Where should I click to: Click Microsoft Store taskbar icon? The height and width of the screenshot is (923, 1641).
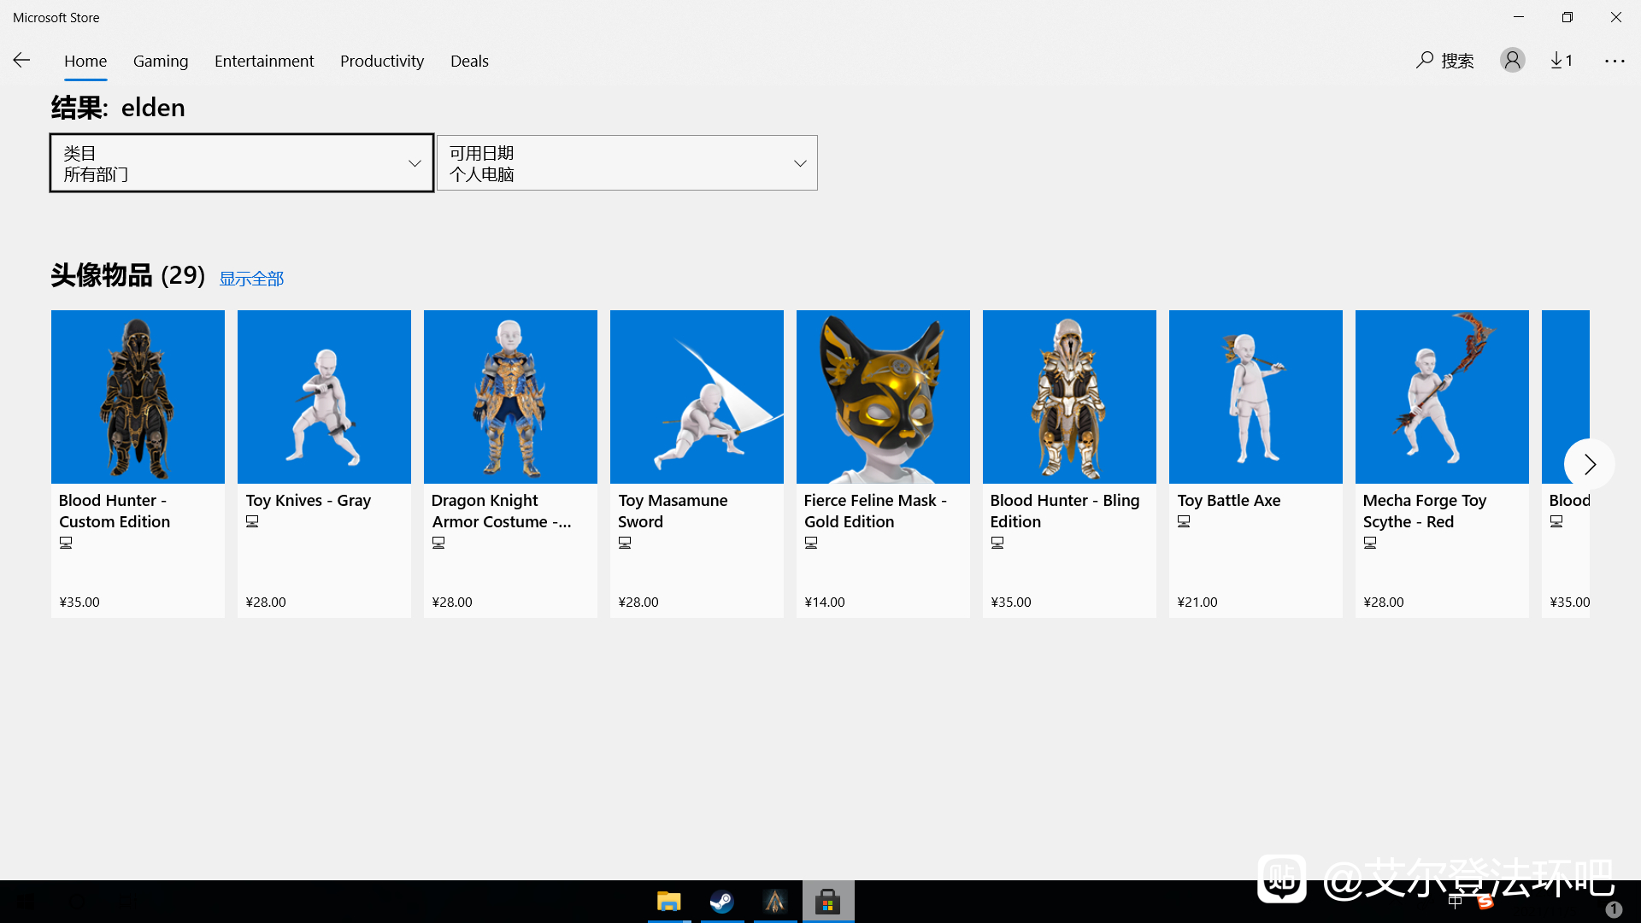(x=827, y=902)
